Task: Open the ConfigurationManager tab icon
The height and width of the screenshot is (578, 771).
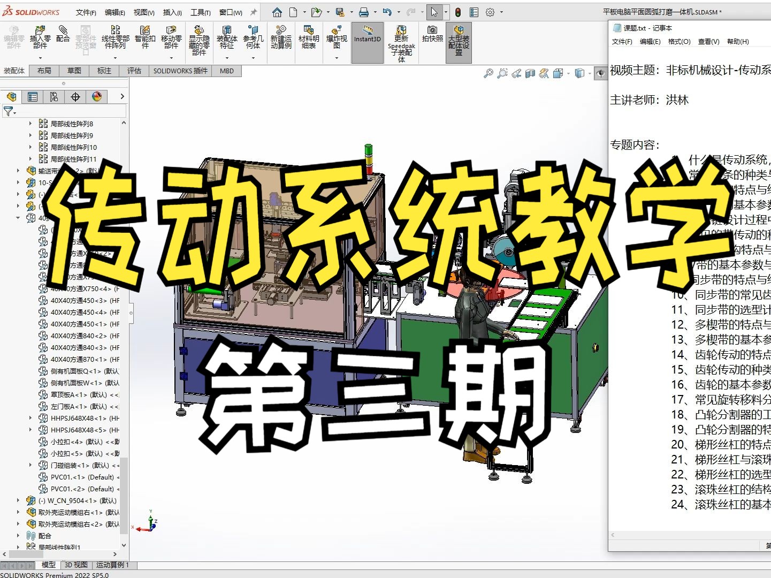Action: [54, 96]
